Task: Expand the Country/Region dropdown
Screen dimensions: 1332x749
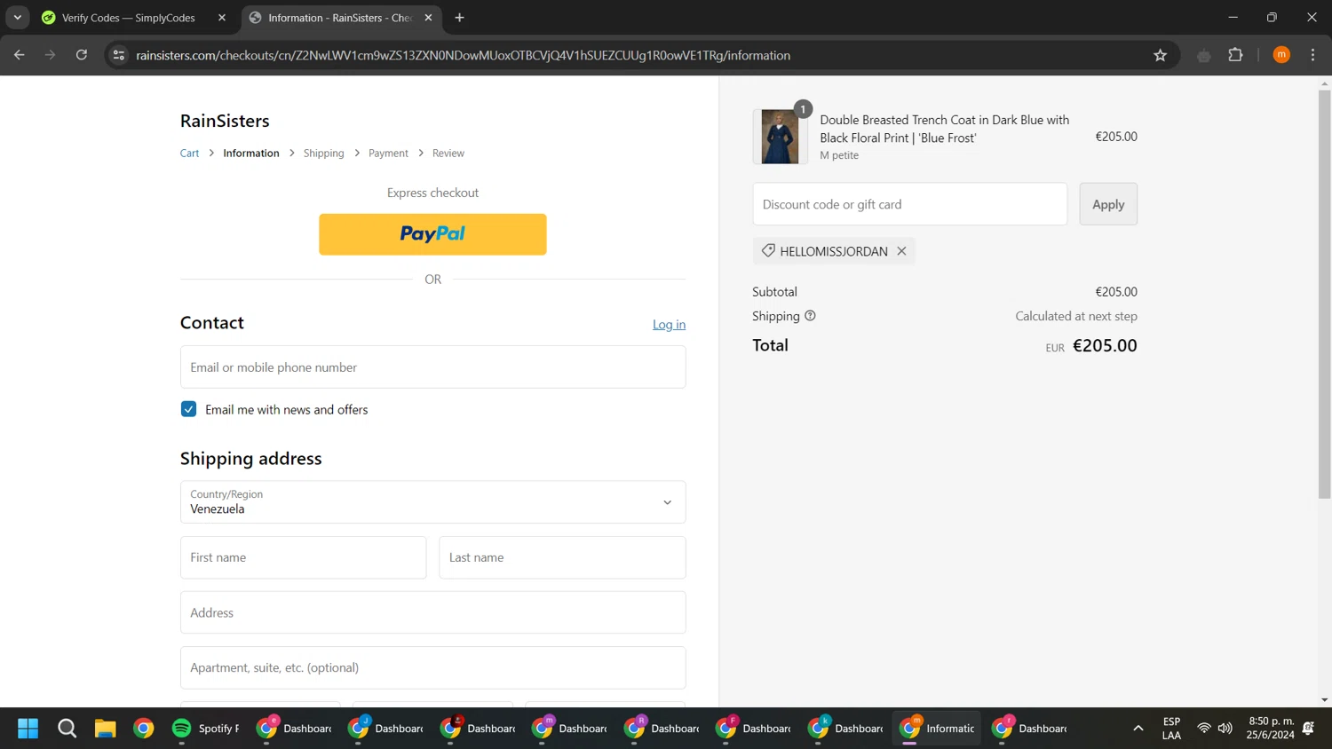Action: point(432,502)
